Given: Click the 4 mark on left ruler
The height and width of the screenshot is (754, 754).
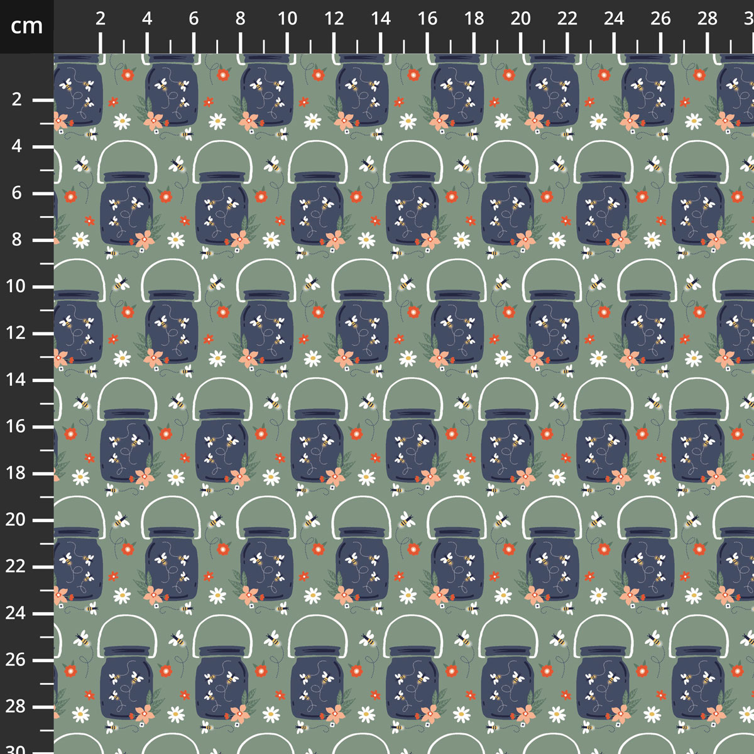Looking at the screenshot, I should point(17,146).
